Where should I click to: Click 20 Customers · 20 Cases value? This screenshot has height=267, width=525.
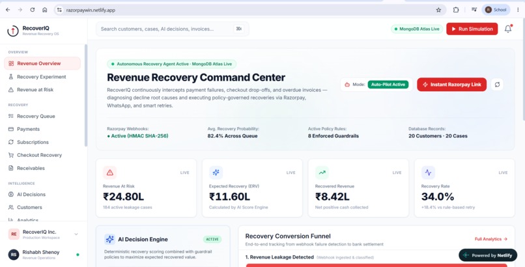[438, 136]
